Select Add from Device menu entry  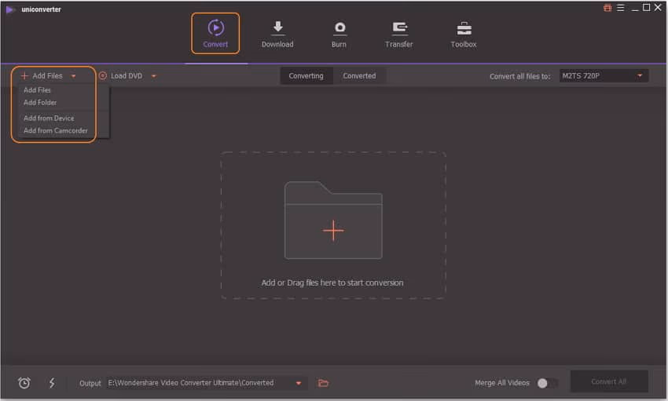coord(49,118)
